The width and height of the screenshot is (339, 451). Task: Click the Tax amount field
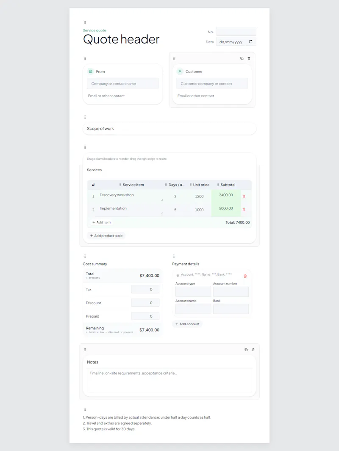click(x=145, y=289)
